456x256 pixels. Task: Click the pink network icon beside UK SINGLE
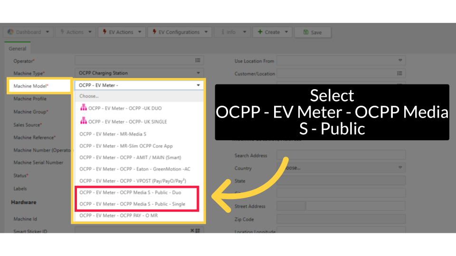pos(84,121)
